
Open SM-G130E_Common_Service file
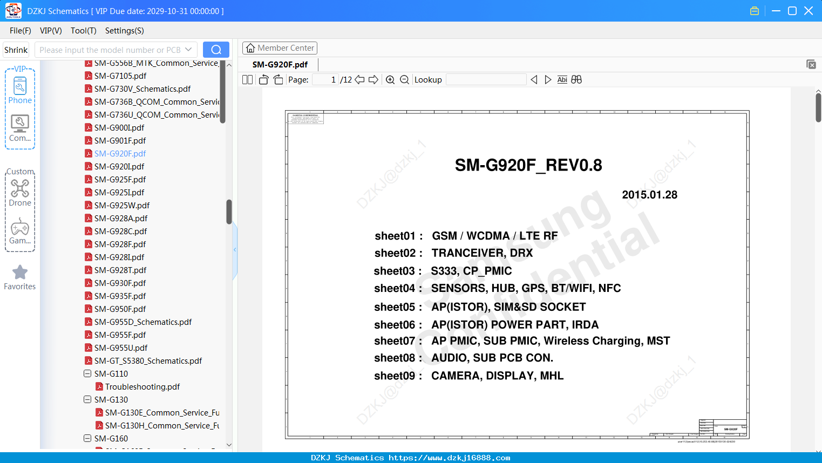point(162,412)
